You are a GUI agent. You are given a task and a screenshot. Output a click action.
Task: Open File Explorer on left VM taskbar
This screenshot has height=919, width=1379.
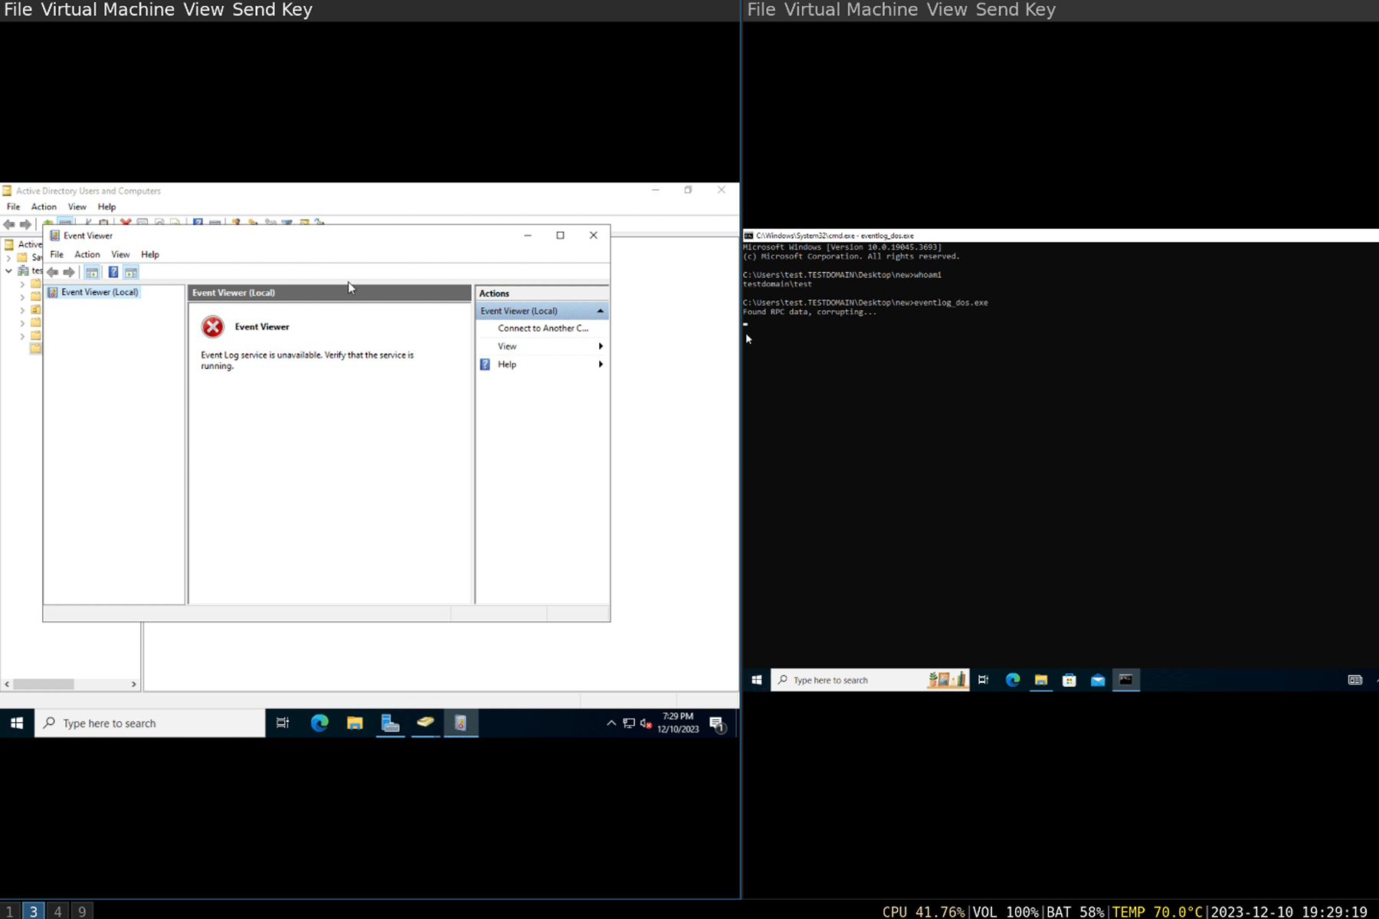pos(355,723)
